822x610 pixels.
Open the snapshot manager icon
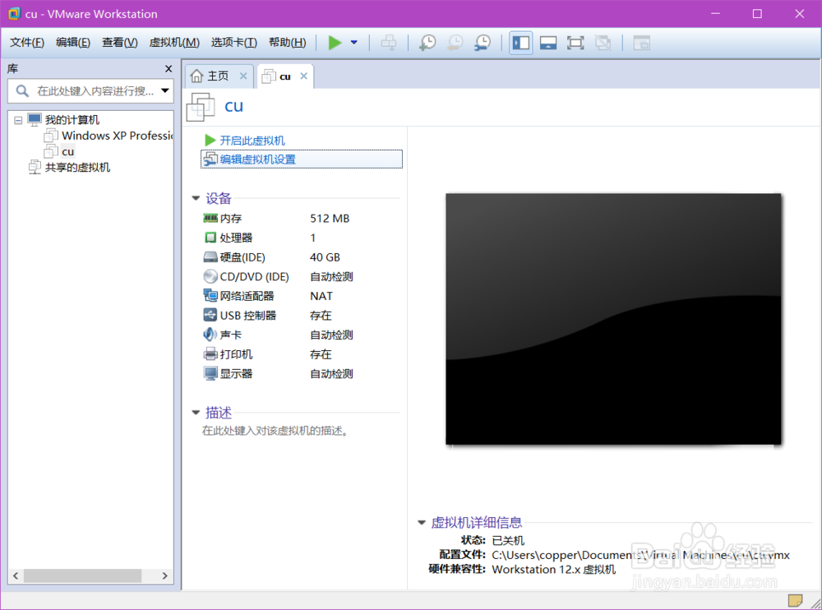pyautogui.click(x=483, y=43)
